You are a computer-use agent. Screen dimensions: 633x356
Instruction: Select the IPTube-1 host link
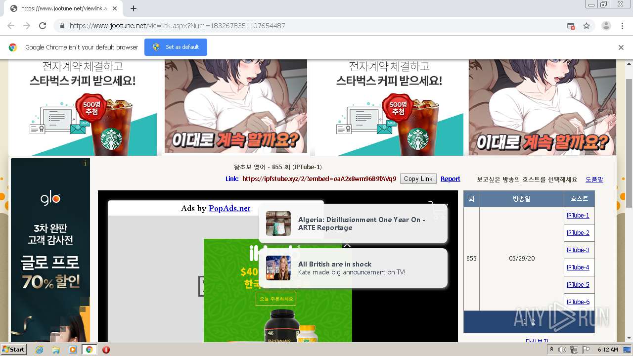pyautogui.click(x=578, y=216)
